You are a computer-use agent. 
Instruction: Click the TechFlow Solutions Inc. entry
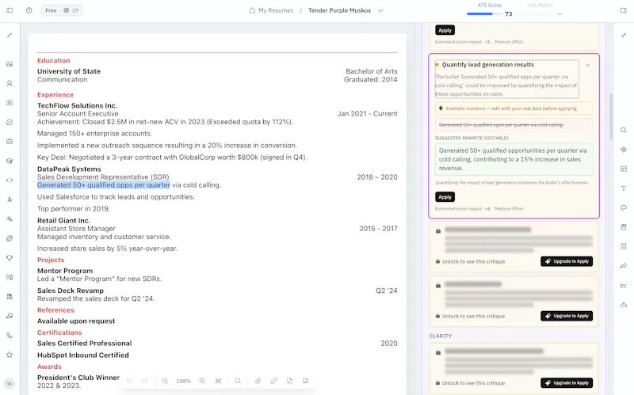pos(77,105)
